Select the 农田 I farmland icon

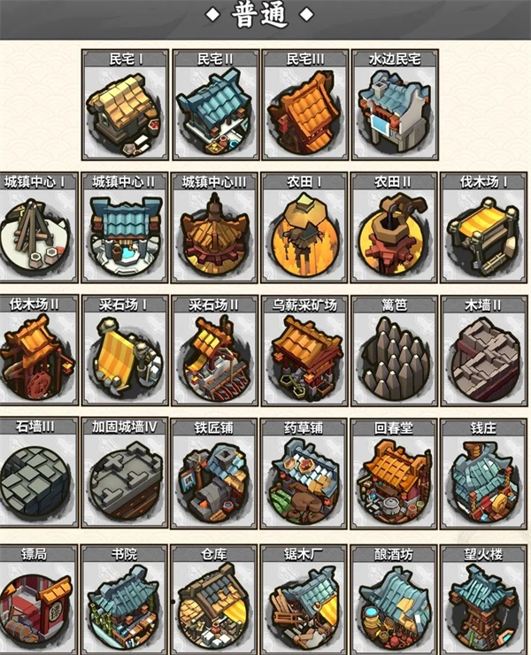(304, 235)
